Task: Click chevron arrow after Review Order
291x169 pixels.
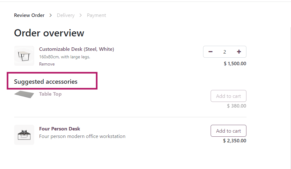Action: pyautogui.click(x=51, y=15)
